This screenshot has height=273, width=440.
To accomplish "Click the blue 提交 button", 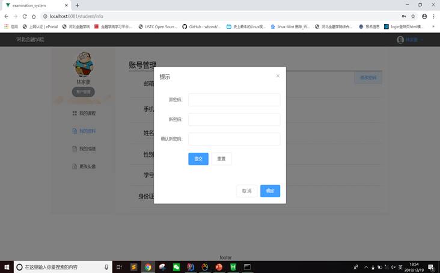I will tap(198, 159).
